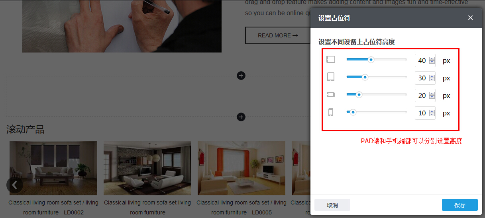Click the portrait phone height slider handle

(353, 112)
